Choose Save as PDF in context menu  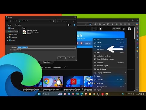point(110,50)
